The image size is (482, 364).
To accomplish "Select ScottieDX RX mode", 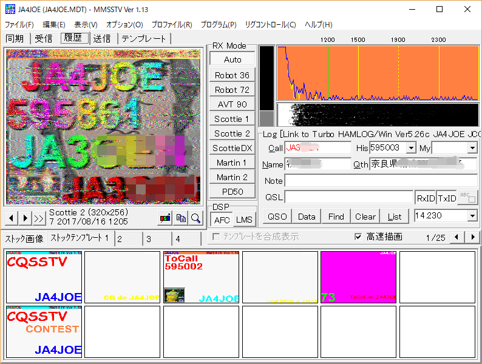I will point(233,148).
